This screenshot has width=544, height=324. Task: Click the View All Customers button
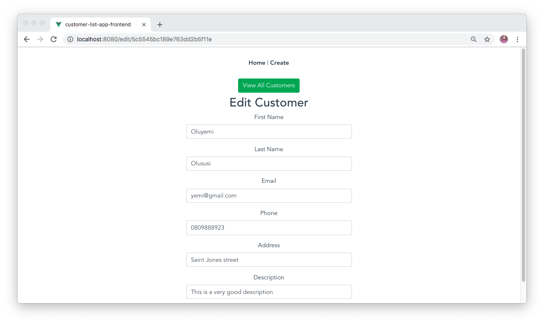269,85
